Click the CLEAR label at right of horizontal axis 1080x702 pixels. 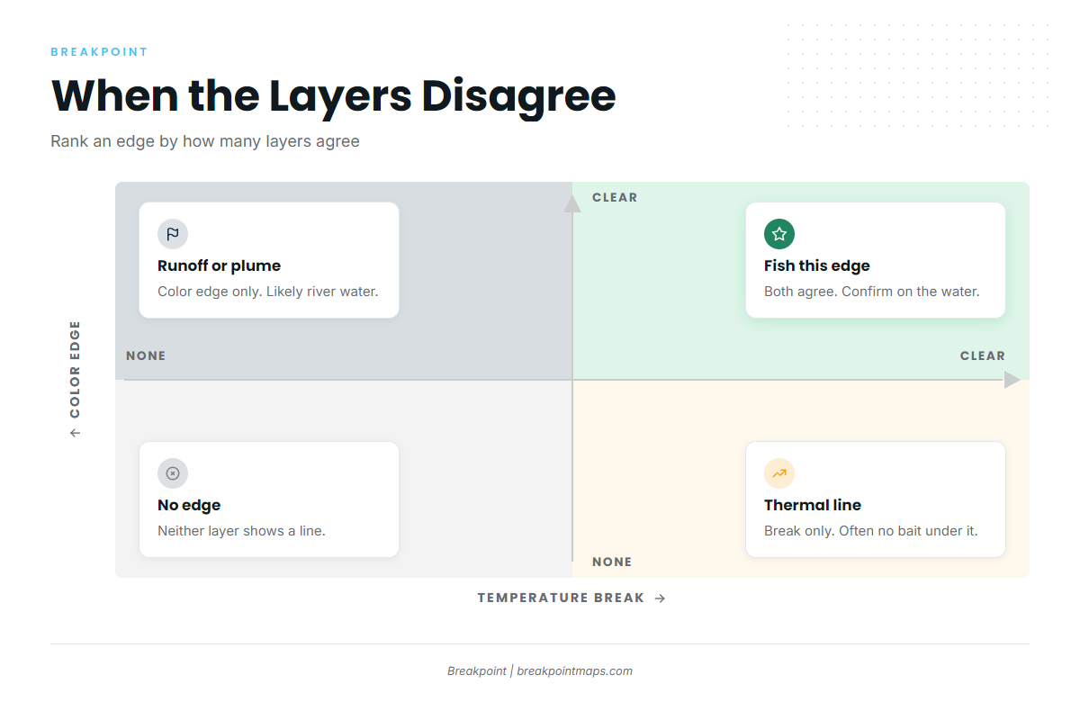tap(983, 355)
